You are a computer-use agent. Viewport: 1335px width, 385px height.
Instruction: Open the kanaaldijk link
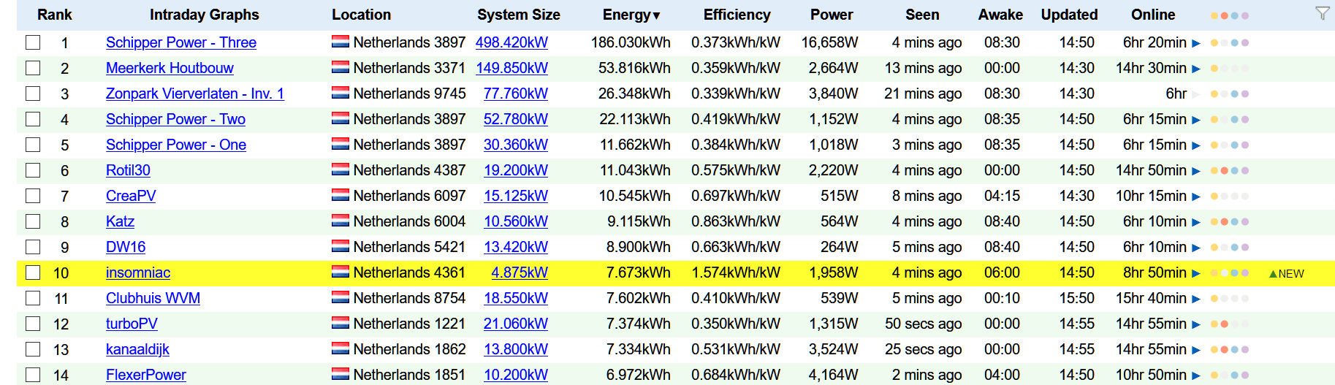point(137,349)
